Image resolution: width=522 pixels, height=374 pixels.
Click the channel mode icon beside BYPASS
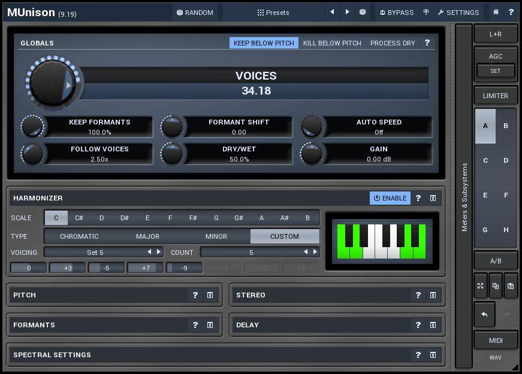coord(426,13)
